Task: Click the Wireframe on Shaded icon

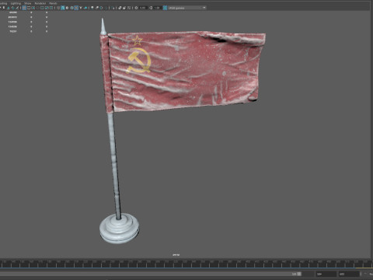Action: pos(71,8)
